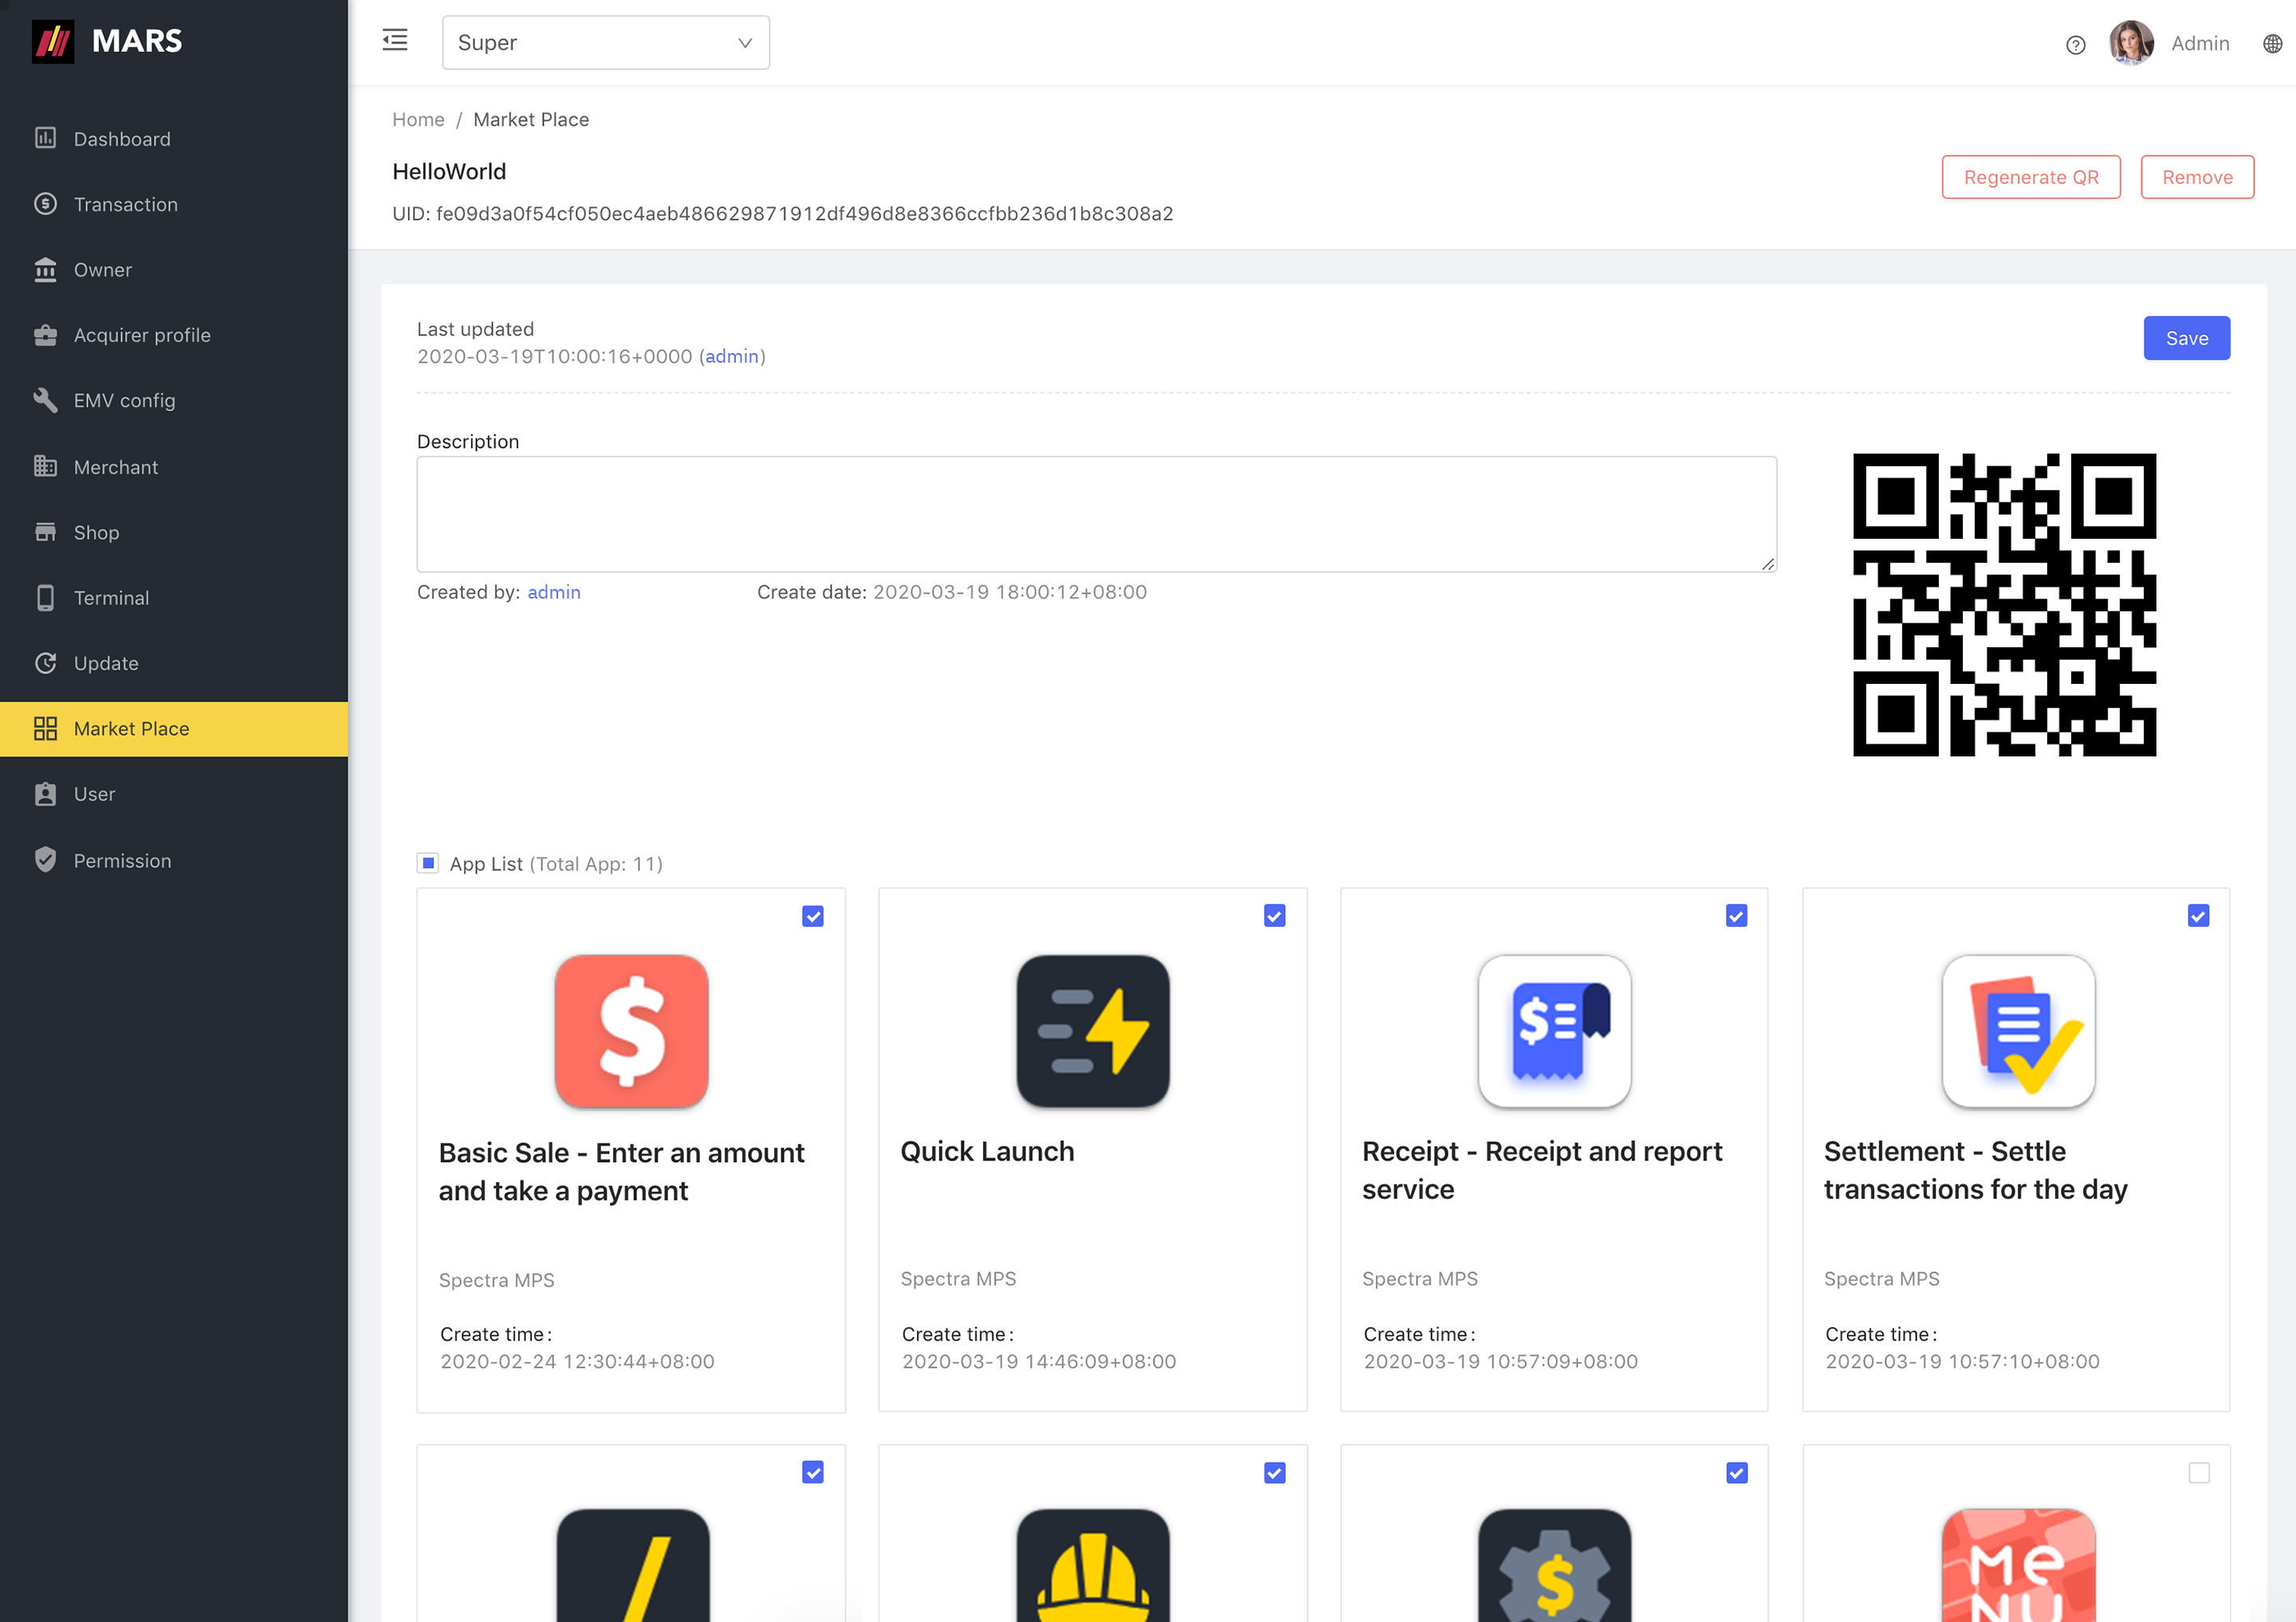Click the Quick Launch lightning app icon

(x=1092, y=1031)
